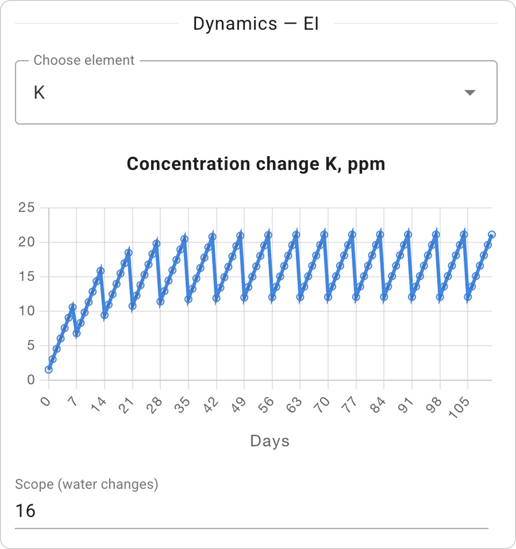Click the Days axis title
The width and height of the screenshot is (516, 549).
(x=270, y=441)
